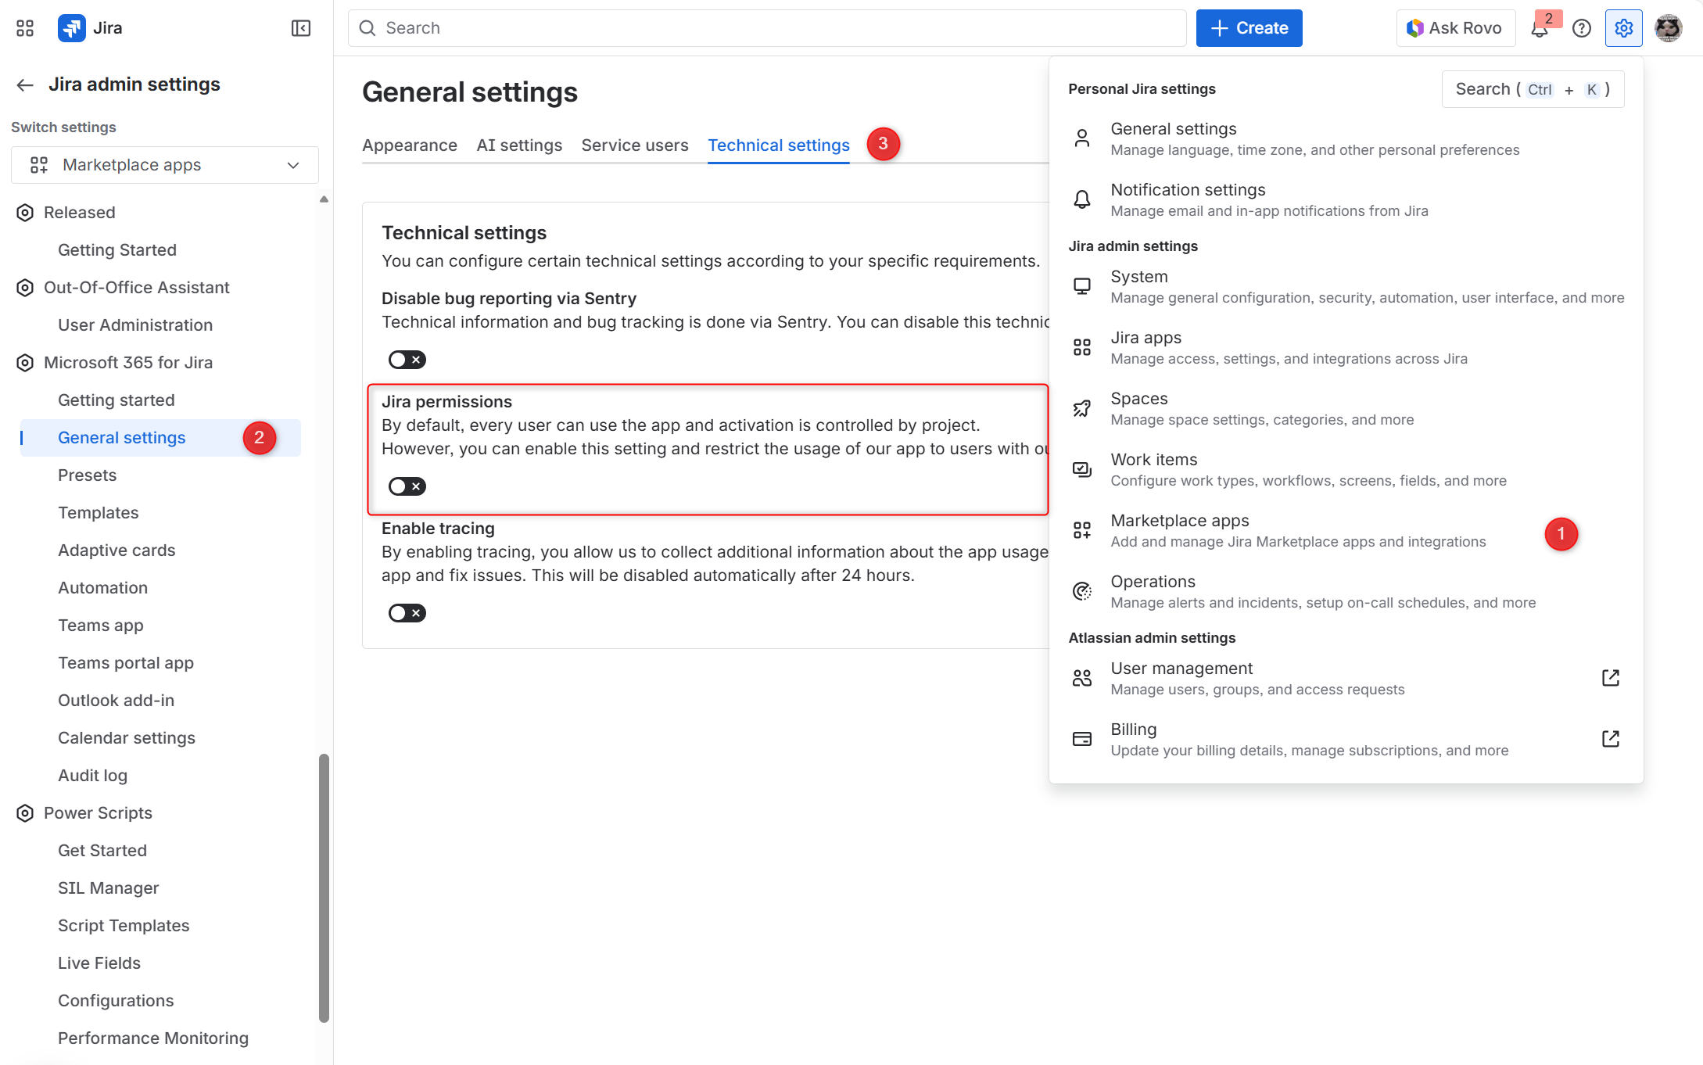
Task: Enable the Jira permissions toggle
Action: click(407, 486)
